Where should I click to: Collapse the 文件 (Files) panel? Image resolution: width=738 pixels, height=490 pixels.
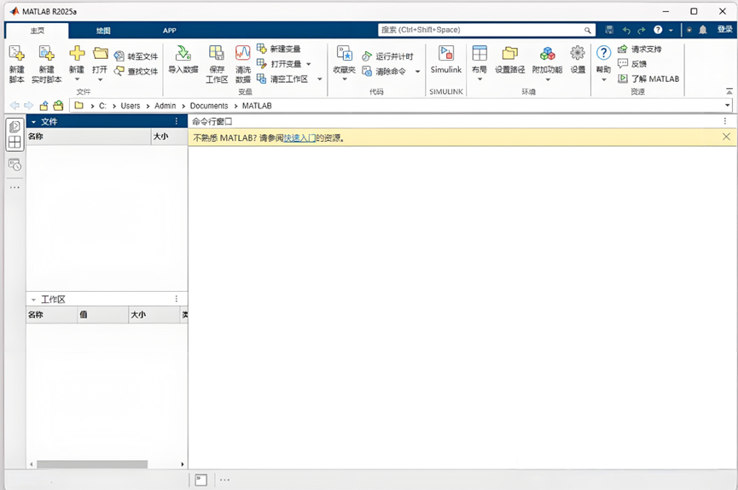click(x=33, y=122)
